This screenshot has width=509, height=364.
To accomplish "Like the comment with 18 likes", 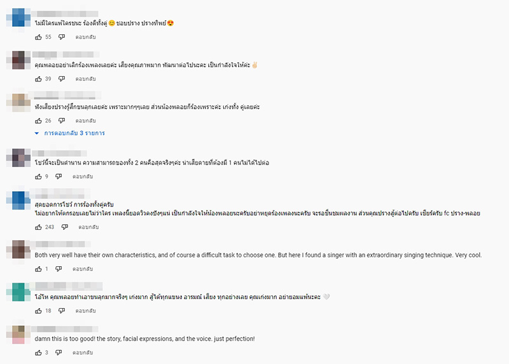I will pos(38,311).
